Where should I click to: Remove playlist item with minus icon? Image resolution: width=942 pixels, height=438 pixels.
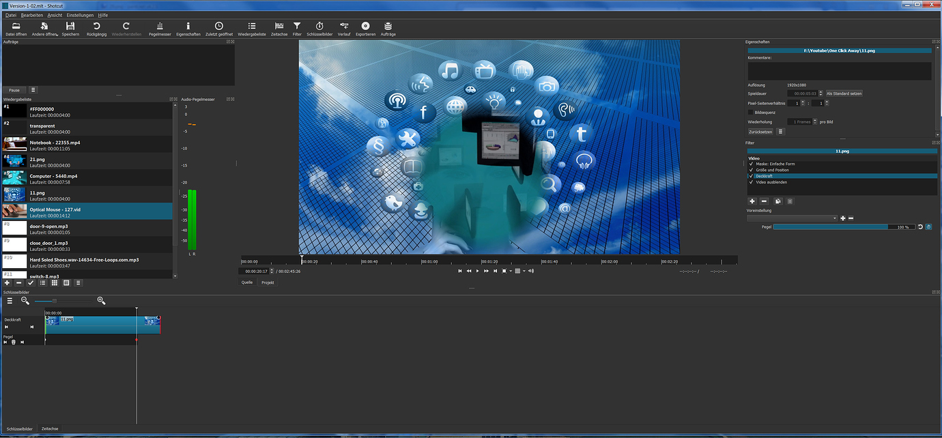[x=18, y=282]
